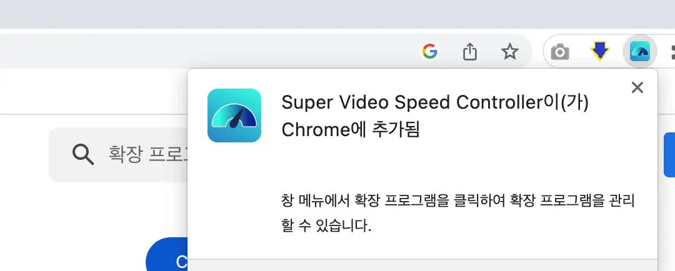Viewport: 675px width, 271px height.
Task: Click the blue button at right edge
Action: click(x=669, y=154)
